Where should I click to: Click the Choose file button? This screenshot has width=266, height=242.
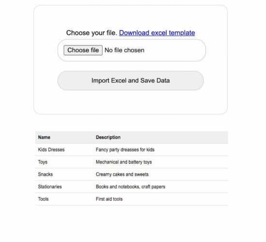tap(83, 50)
